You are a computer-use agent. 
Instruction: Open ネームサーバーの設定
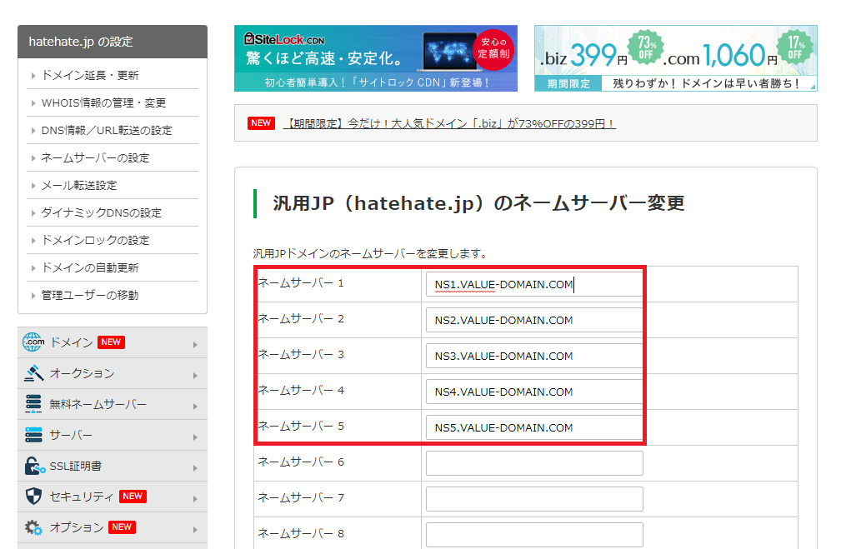[x=96, y=157]
